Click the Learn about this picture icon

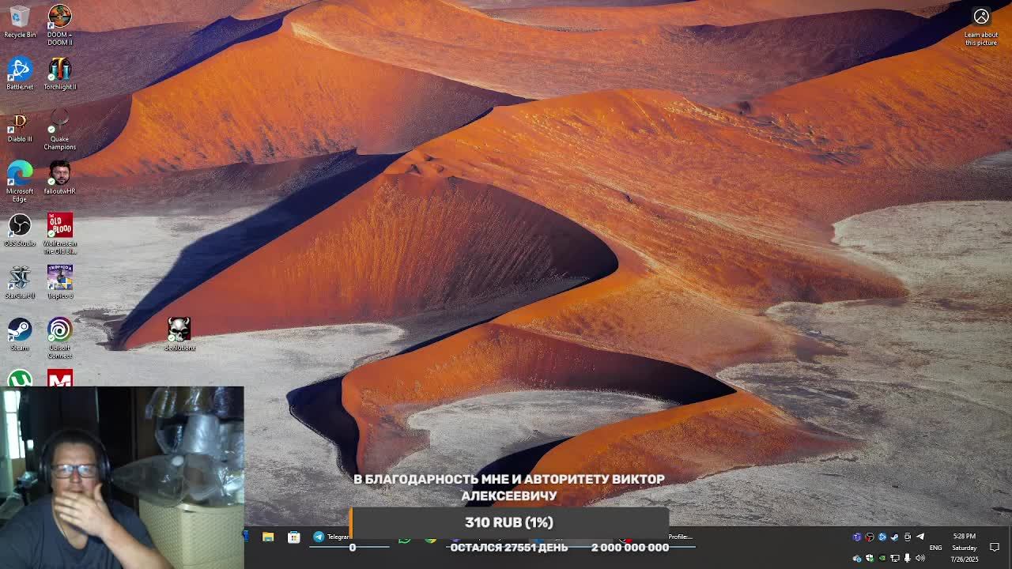pyautogui.click(x=981, y=27)
